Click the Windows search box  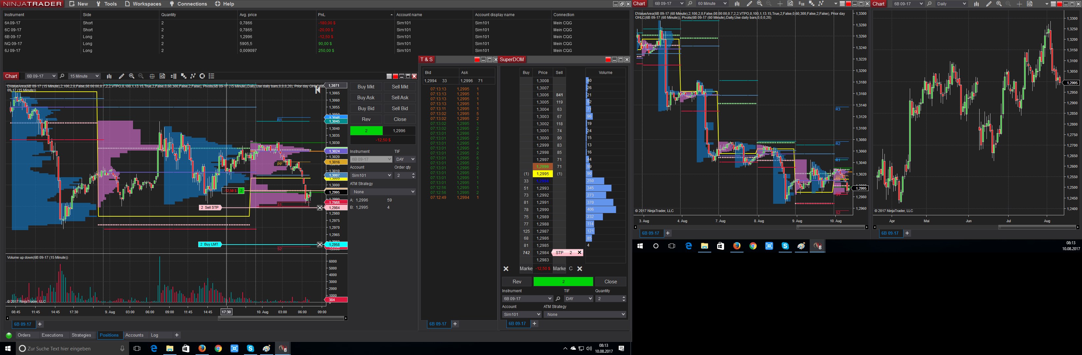point(72,348)
